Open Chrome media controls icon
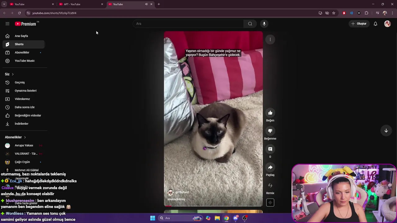This screenshot has width=397, height=223. click(377, 13)
